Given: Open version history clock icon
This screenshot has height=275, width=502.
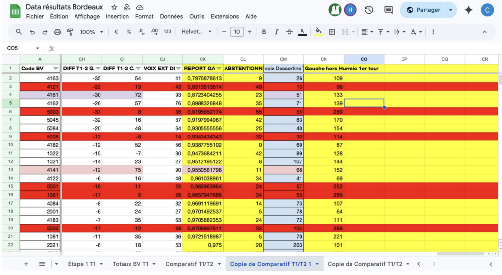Looking at the screenshot, I should 369,10.
